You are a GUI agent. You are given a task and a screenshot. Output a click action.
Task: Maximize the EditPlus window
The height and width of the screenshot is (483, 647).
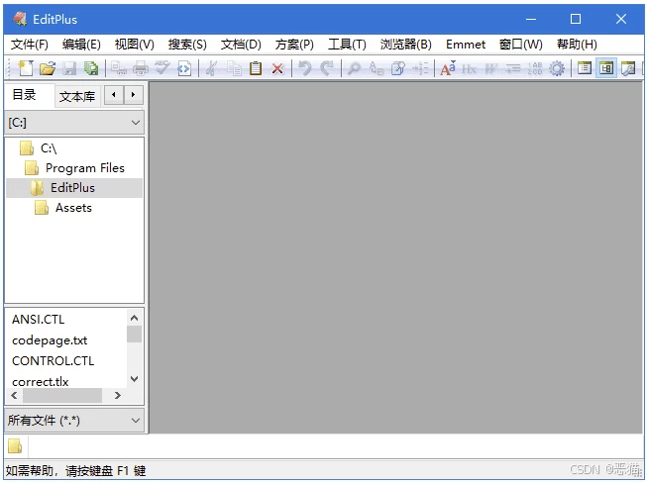tap(576, 19)
